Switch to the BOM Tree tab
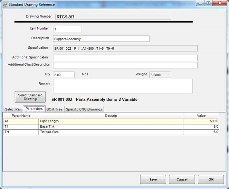Image resolution: width=229 pixels, height=189 pixels. pyautogui.click(x=54, y=109)
